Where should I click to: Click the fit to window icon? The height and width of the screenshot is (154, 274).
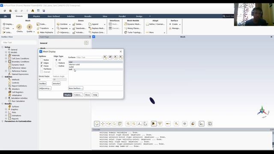[120, 124]
